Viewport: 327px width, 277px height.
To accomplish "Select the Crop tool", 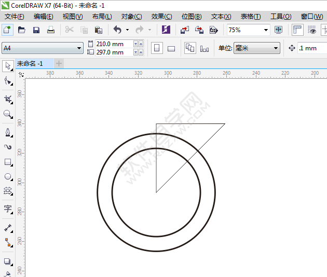I will 8,99.
